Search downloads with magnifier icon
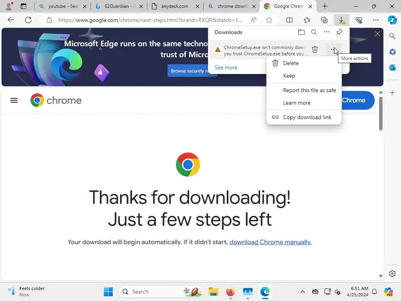This screenshot has height=301, width=401. tap(314, 32)
